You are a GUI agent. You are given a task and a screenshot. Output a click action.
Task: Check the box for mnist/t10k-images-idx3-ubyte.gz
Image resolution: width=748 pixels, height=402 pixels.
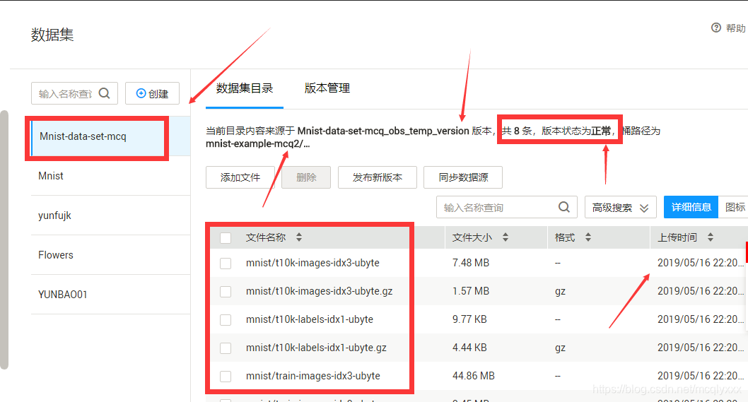point(226,291)
